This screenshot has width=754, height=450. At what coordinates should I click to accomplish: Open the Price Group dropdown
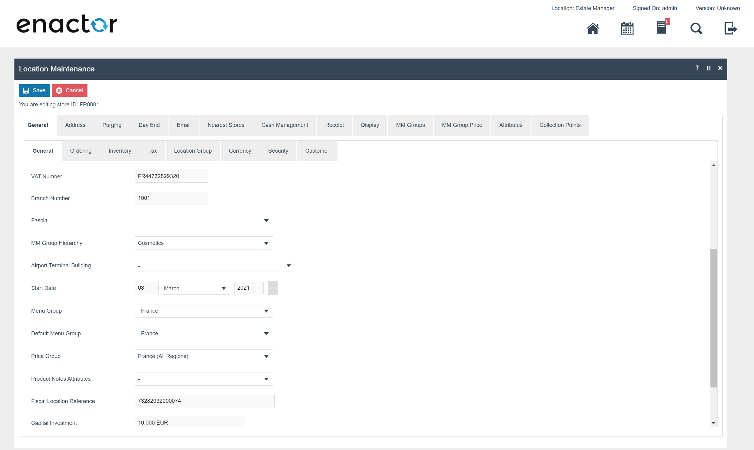204,356
